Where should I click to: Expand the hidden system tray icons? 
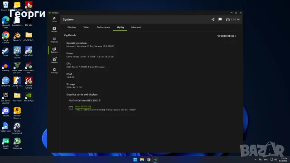point(255,160)
